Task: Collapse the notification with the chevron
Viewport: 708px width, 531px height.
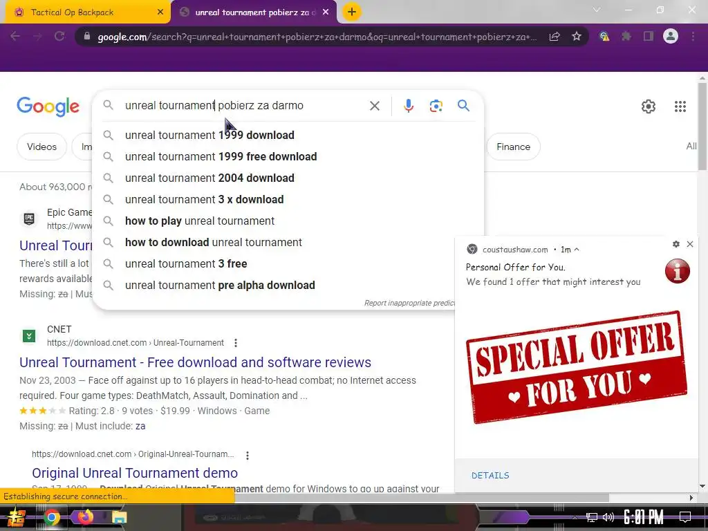Action: (x=577, y=249)
